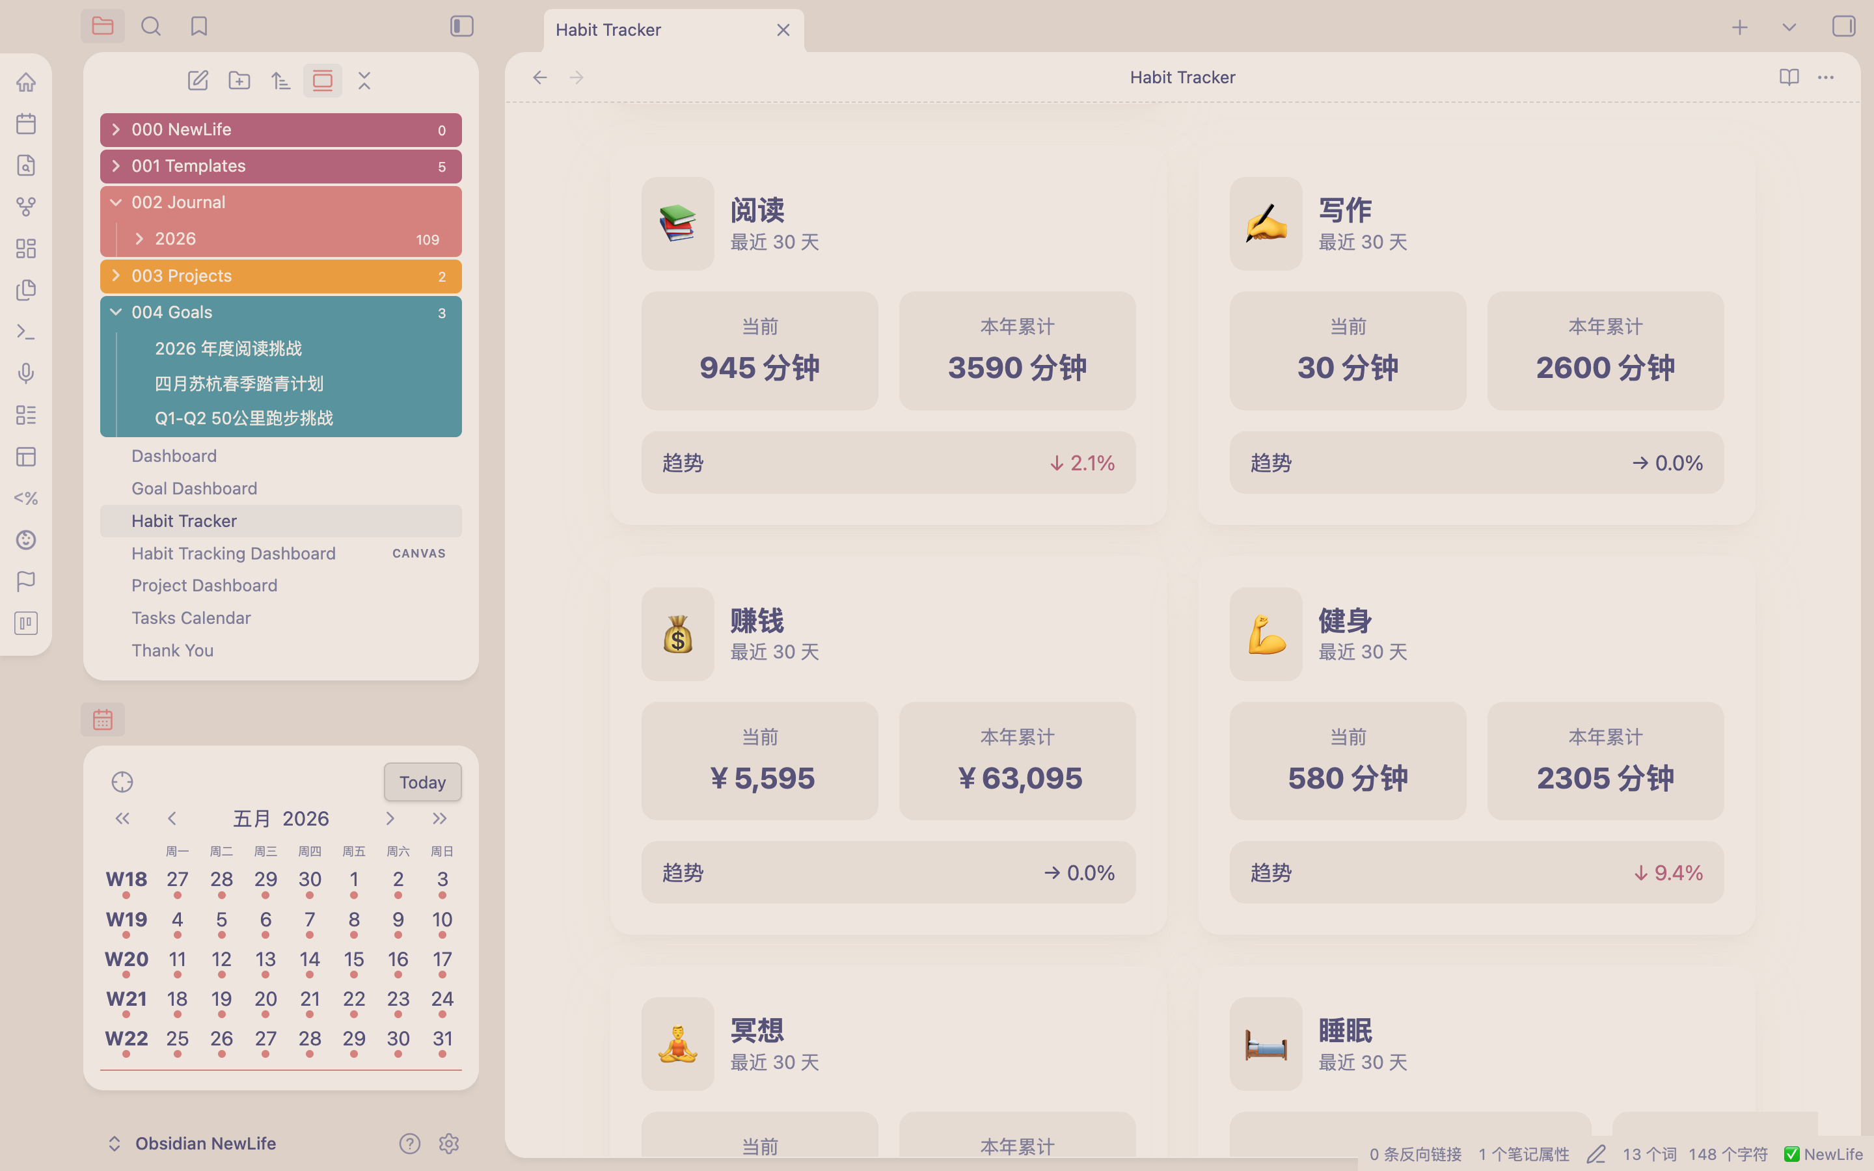Open Obsidian NewLife vault switcher
The width and height of the screenshot is (1874, 1171).
(x=192, y=1144)
